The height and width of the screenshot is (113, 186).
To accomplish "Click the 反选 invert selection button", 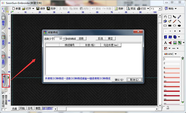I will coord(100,39).
